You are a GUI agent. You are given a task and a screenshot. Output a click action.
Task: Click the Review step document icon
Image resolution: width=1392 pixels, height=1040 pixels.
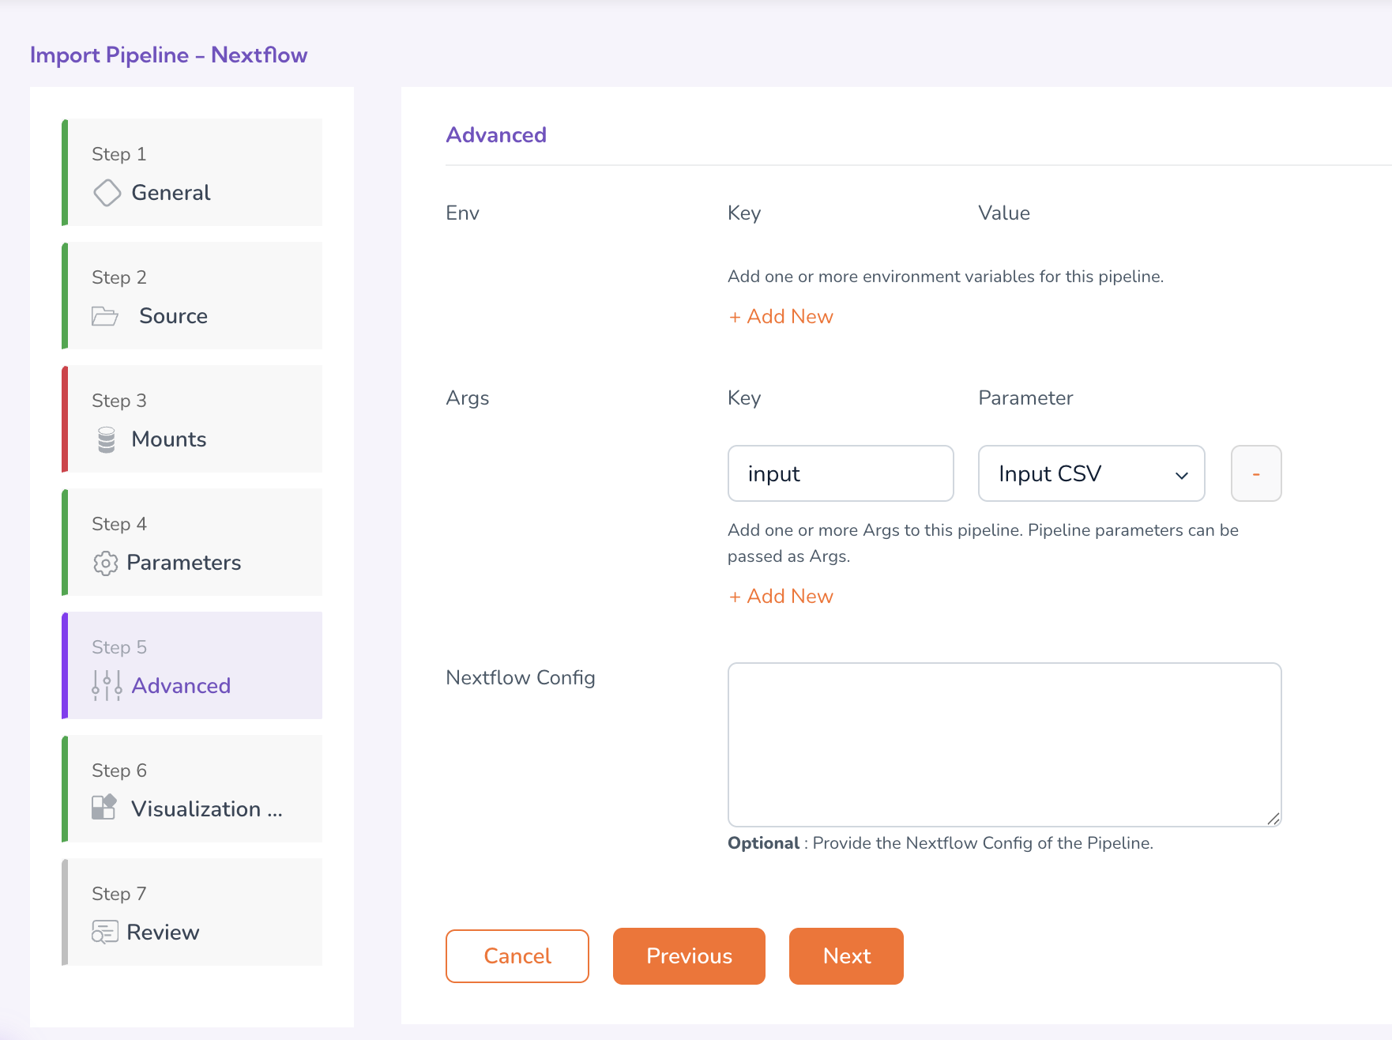click(105, 933)
